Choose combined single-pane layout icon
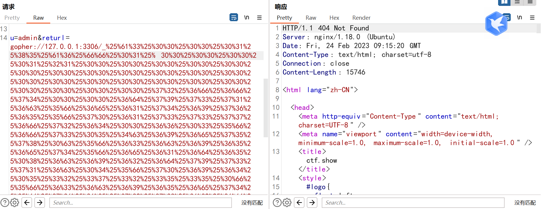The width and height of the screenshot is (541, 209). tap(530, 2)
